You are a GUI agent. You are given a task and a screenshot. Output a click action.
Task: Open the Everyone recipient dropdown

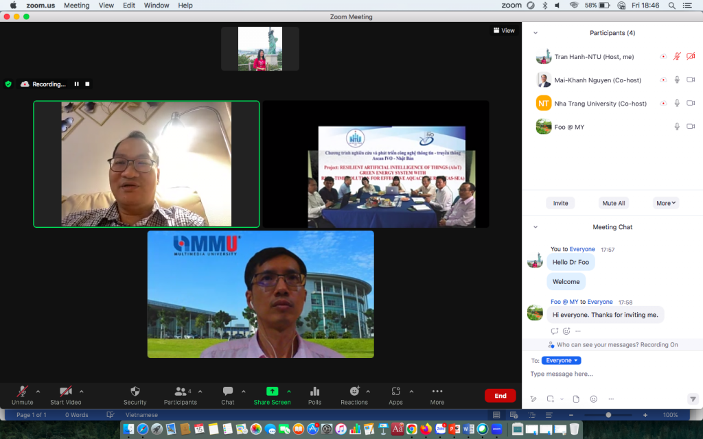click(x=562, y=361)
